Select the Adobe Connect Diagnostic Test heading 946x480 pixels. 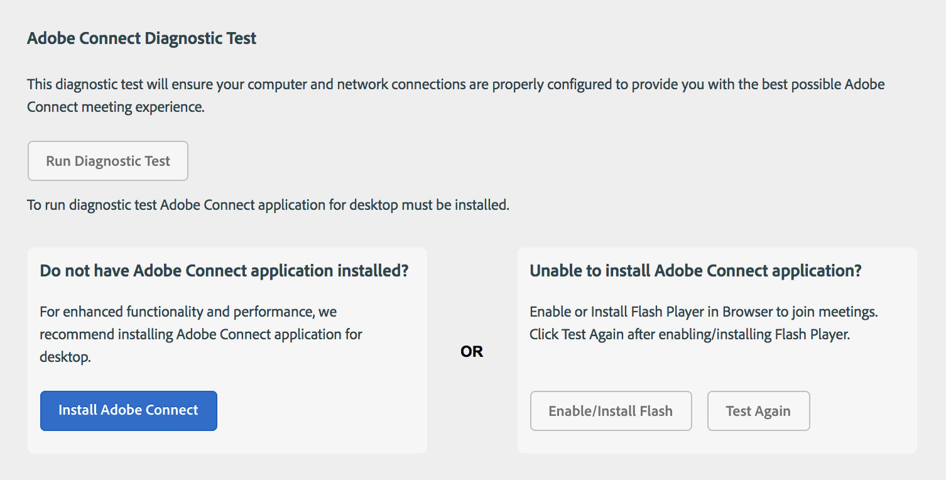[141, 38]
